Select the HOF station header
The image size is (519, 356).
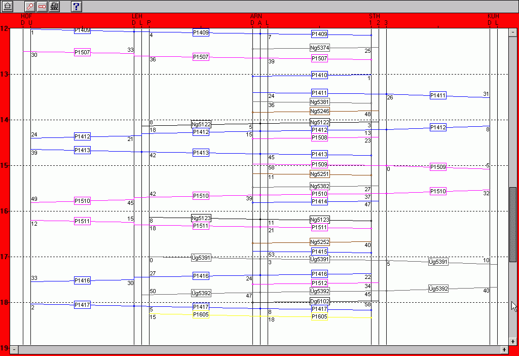(26, 16)
